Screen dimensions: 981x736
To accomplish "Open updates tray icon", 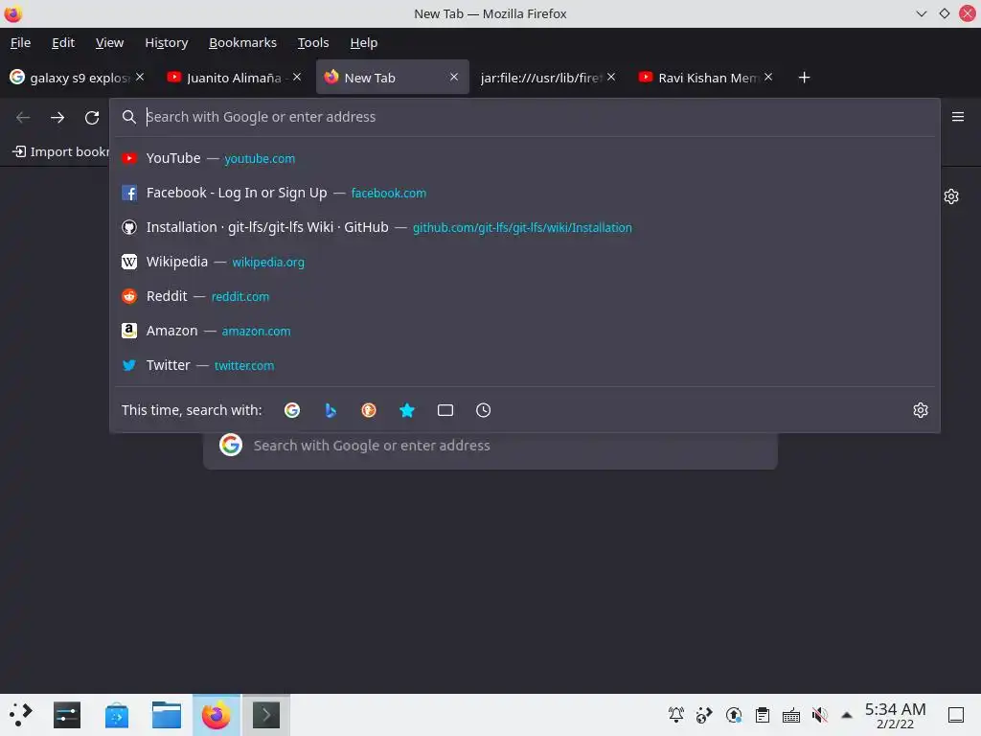I will click(x=733, y=715).
